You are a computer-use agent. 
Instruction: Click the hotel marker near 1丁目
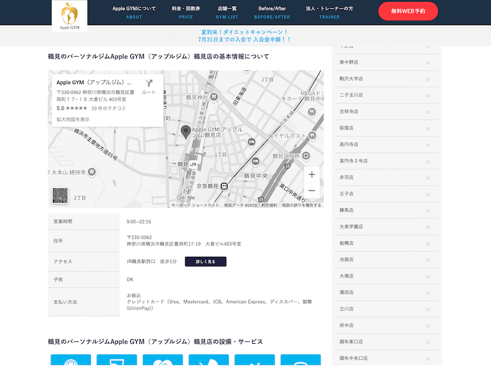tap(251, 142)
